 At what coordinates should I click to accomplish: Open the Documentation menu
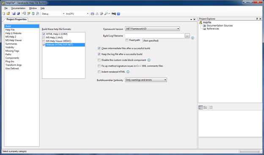pos(18,8)
